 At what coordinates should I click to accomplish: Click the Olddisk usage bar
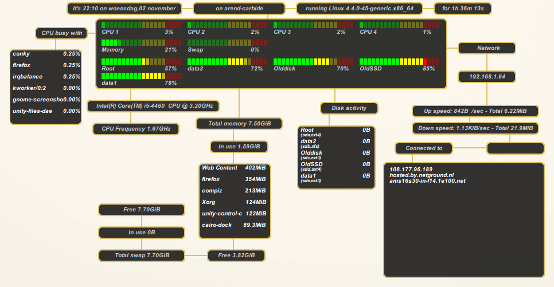pyautogui.click(x=313, y=61)
